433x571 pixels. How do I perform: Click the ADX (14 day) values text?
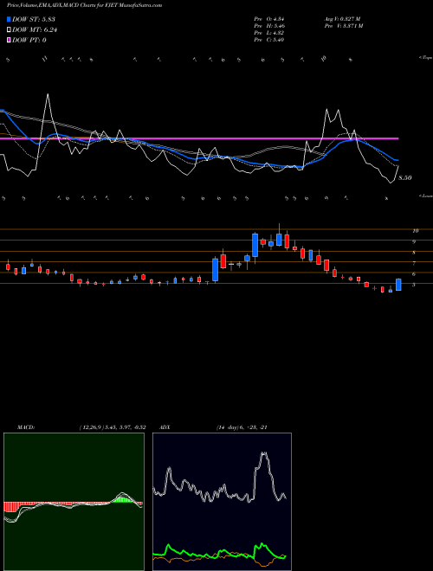click(242, 427)
